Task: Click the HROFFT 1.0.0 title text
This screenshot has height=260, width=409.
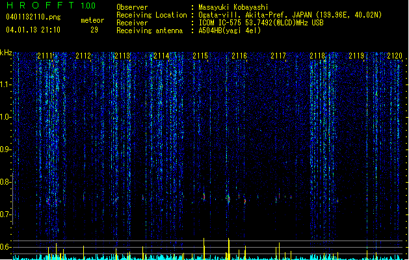Action: [51, 5]
